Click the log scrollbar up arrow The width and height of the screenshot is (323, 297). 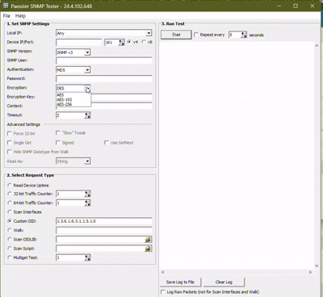(317, 45)
